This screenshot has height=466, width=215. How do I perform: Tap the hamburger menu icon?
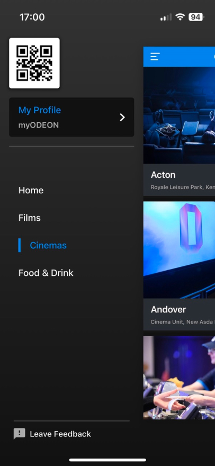155,57
